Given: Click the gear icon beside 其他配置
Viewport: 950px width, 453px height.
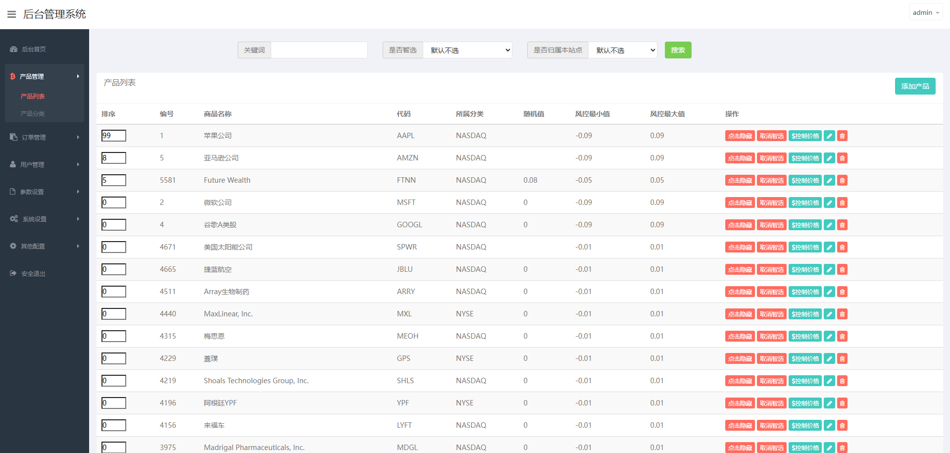Looking at the screenshot, I should click(13, 246).
